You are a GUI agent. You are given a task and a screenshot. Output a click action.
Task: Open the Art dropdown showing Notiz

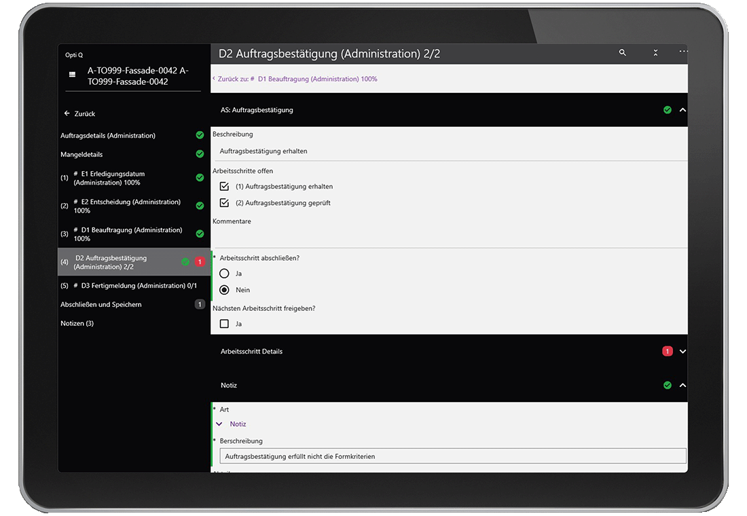pyautogui.click(x=219, y=424)
